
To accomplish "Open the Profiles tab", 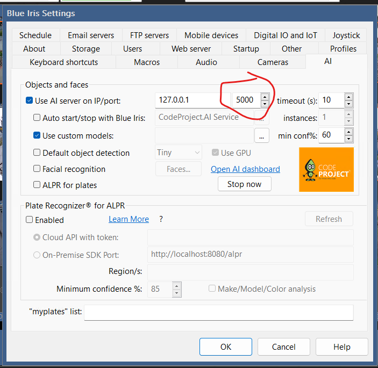I will pos(343,49).
